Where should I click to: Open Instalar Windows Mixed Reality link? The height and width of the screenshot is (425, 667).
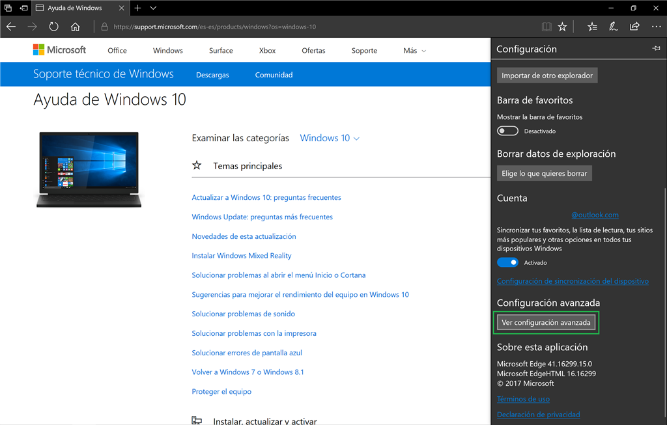[x=242, y=256]
